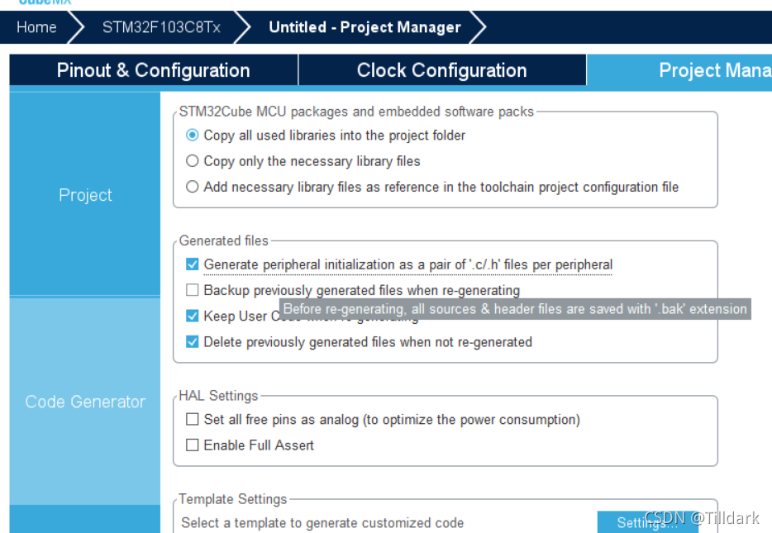This screenshot has width=772, height=533.
Task: Click the Home breadcrumb
Action: tap(36, 27)
